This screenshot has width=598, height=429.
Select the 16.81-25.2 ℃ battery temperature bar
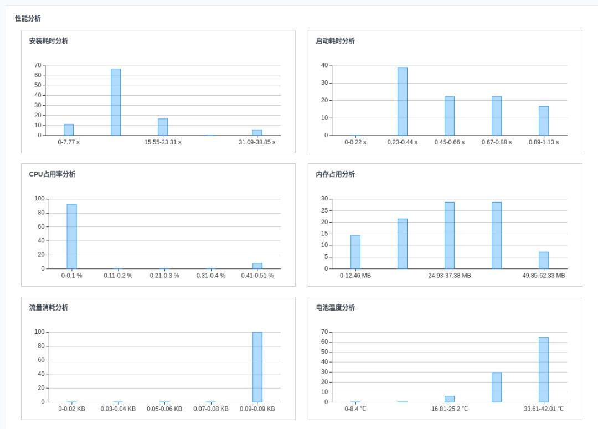click(450, 399)
